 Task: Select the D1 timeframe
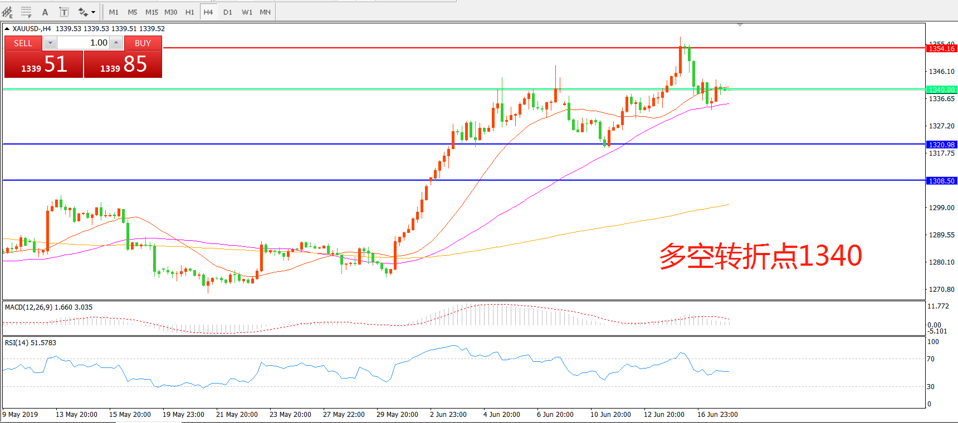228,12
